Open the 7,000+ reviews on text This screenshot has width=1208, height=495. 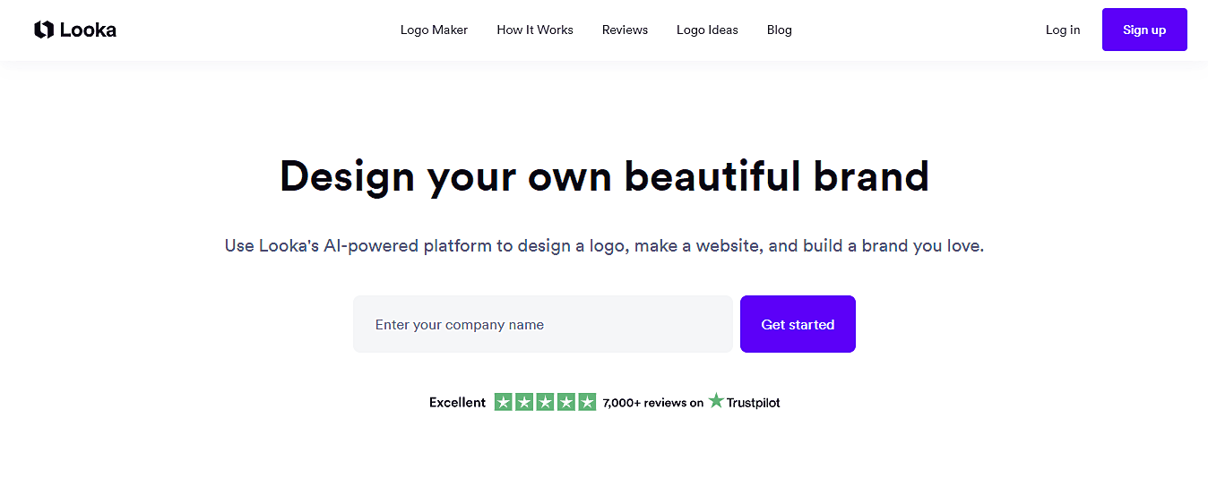pyautogui.click(x=653, y=403)
